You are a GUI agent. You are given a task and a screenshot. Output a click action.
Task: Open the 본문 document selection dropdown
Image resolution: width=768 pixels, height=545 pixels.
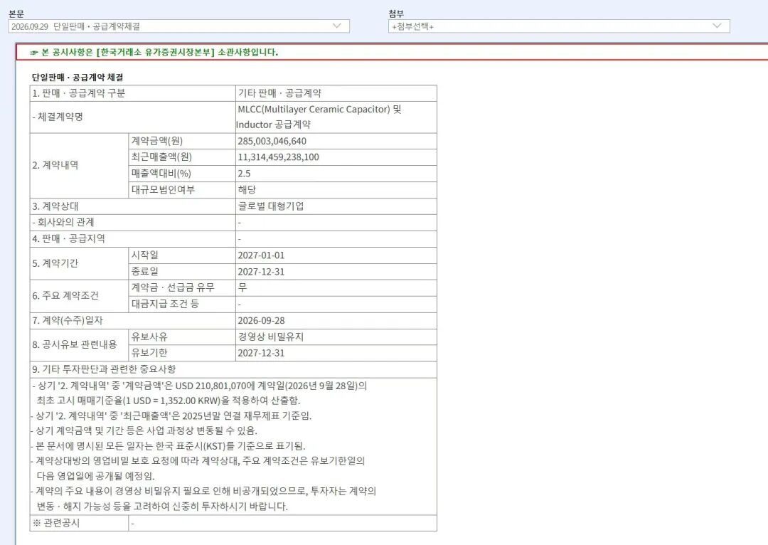pyautogui.click(x=178, y=26)
